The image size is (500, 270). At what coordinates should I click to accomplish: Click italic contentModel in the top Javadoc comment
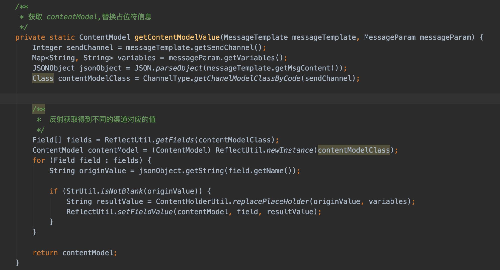click(72, 17)
